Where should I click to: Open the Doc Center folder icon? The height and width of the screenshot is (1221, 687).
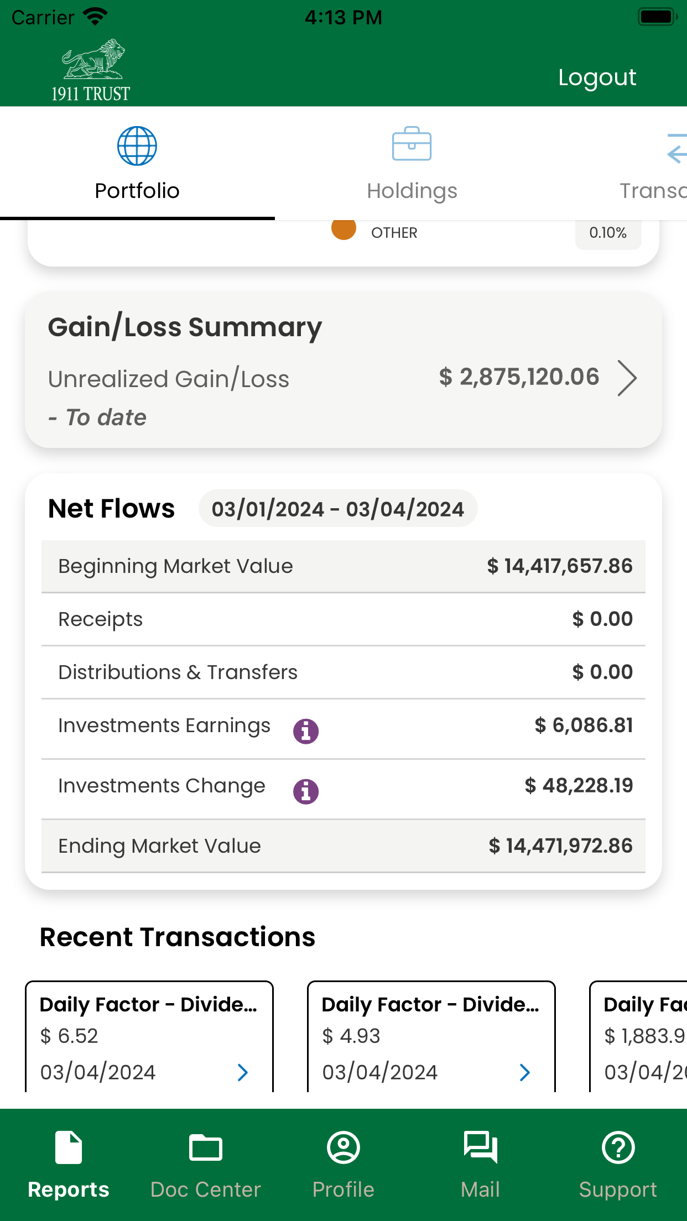coord(206,1147)
